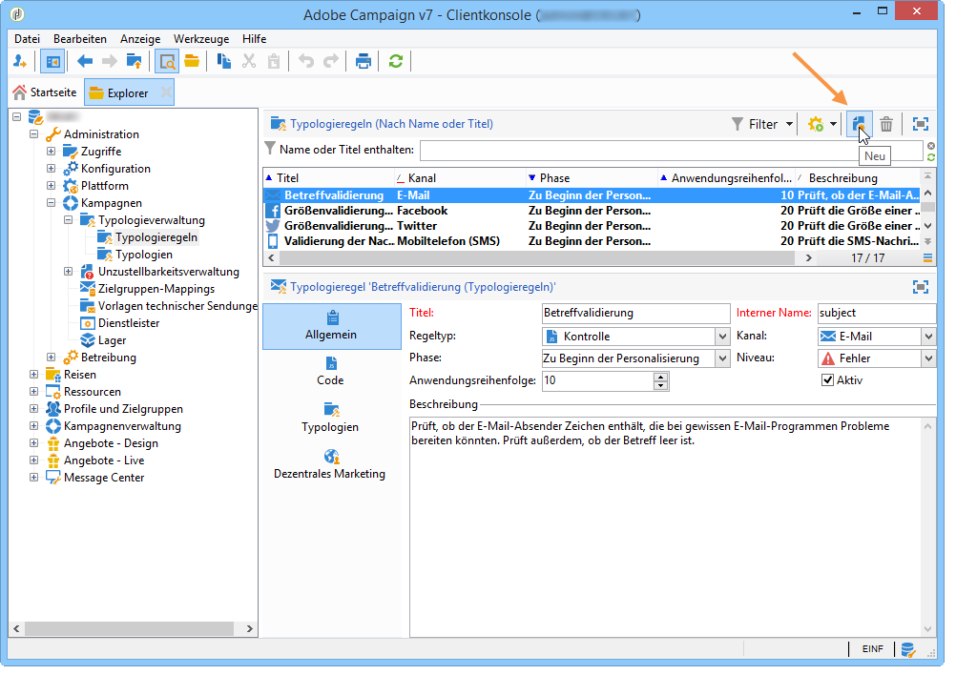Open the Hilfe menu

[x=254, y=39]
